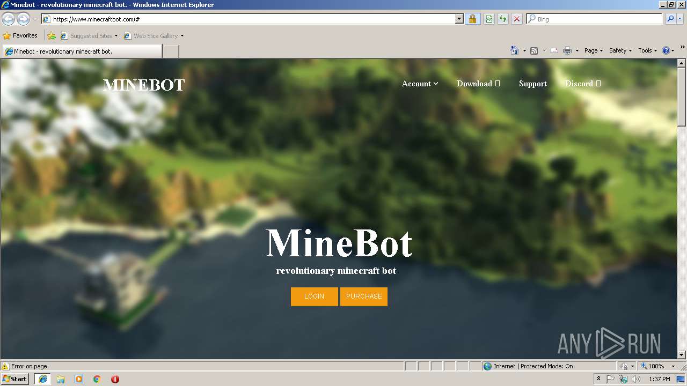This screenshot has height=386, width=687.
Task: Show hidden system tray icons
Action: [x=599, y=379]
